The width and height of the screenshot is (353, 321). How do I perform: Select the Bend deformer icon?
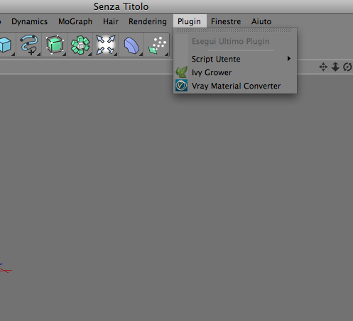coord(131,45)
